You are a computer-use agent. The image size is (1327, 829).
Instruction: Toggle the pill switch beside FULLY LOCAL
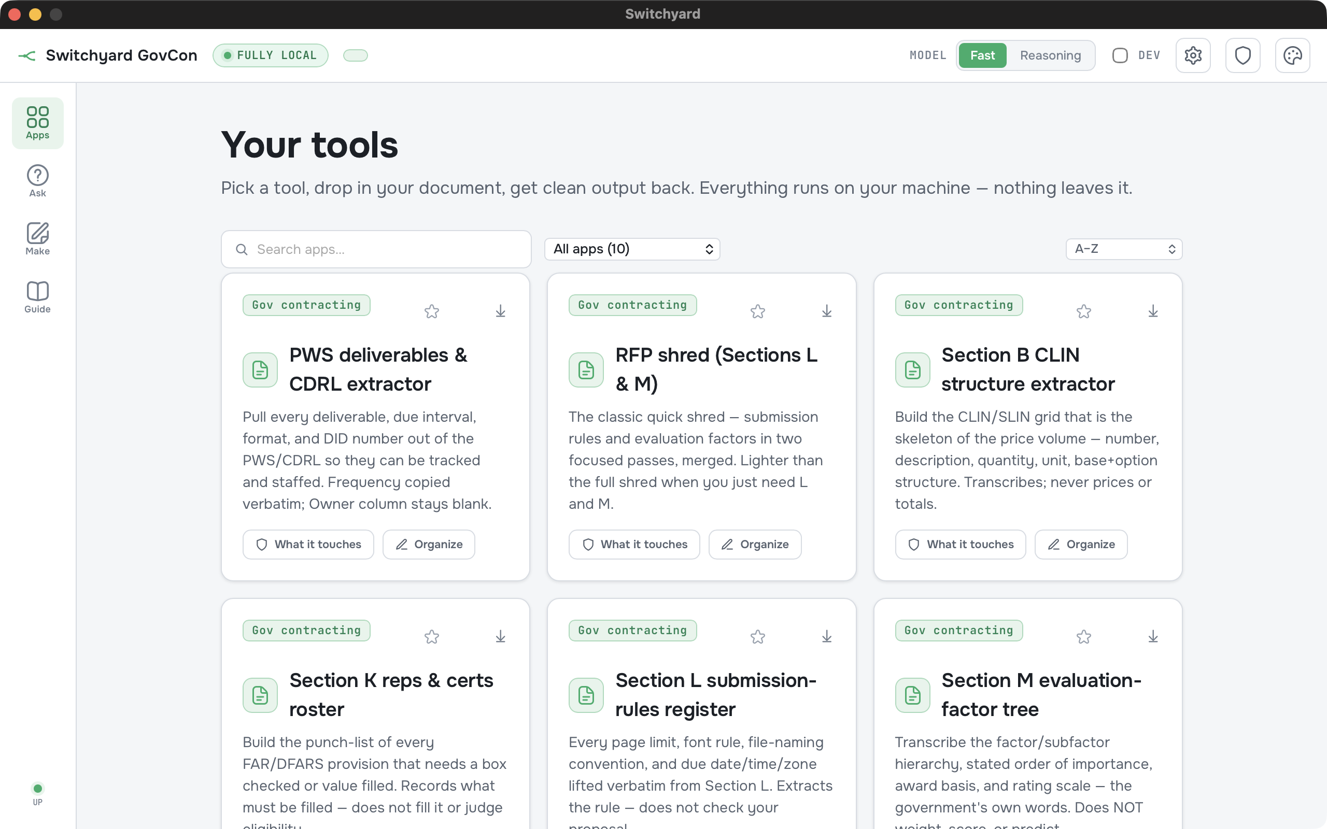[355, 55]
